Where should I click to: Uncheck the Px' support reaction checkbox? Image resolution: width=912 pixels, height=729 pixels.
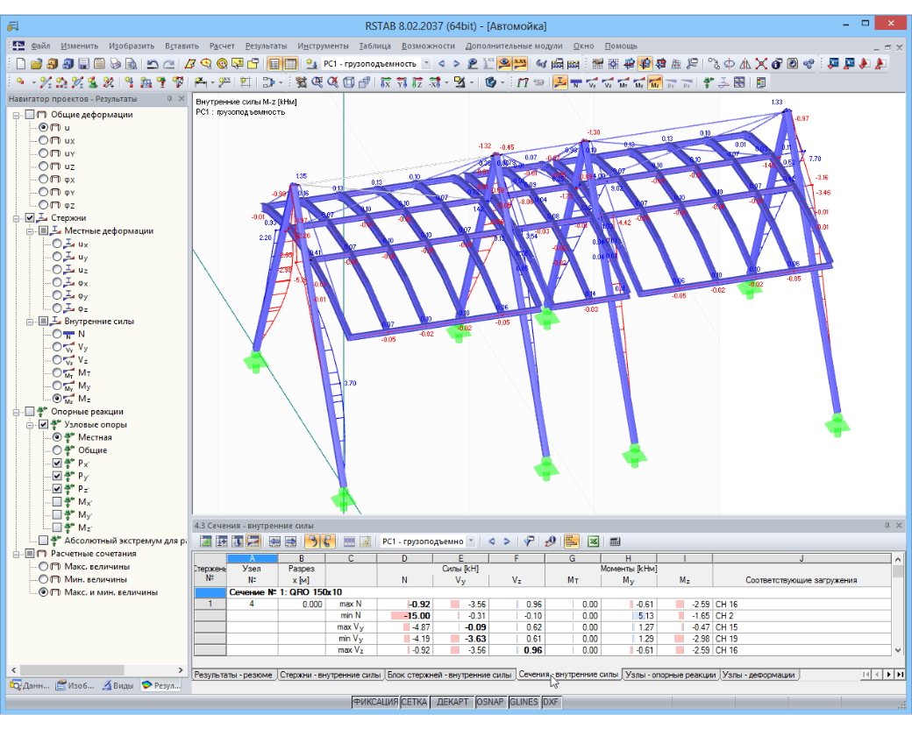57,463
